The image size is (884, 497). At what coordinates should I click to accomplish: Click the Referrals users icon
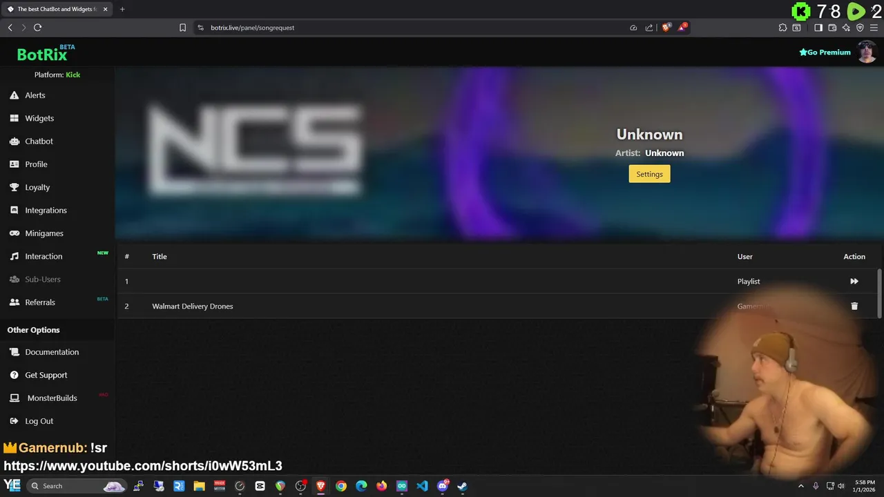pos(14,302)
